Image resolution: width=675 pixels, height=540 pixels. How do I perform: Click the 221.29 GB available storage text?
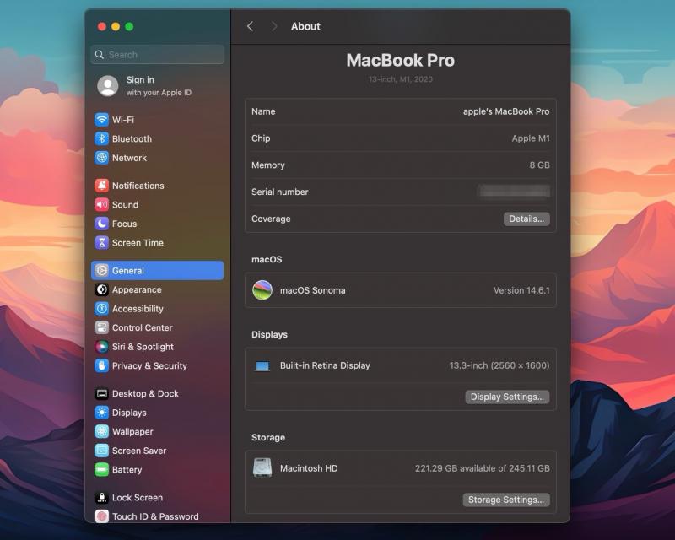[482, 468]
